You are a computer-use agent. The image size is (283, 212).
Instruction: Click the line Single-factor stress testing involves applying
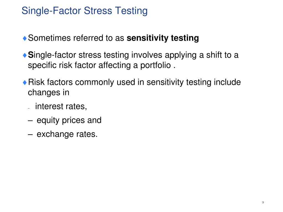coord(133,55)
